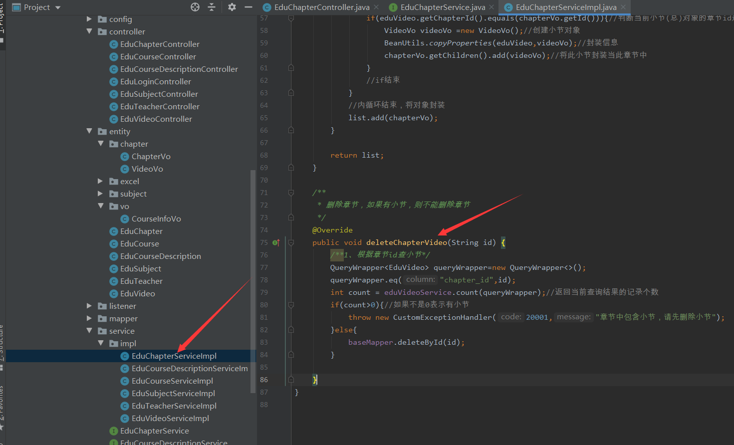
Task: Toggle code fold marker at line 71
Action: [x=291, y=193]
